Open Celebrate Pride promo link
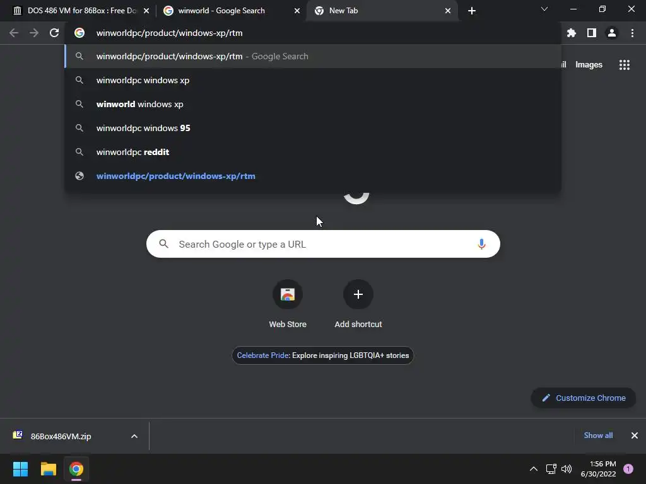 322,355
